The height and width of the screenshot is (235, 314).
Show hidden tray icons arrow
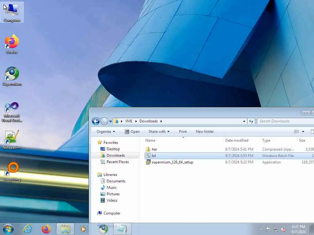pyautogui.click(x=261, y=229)
